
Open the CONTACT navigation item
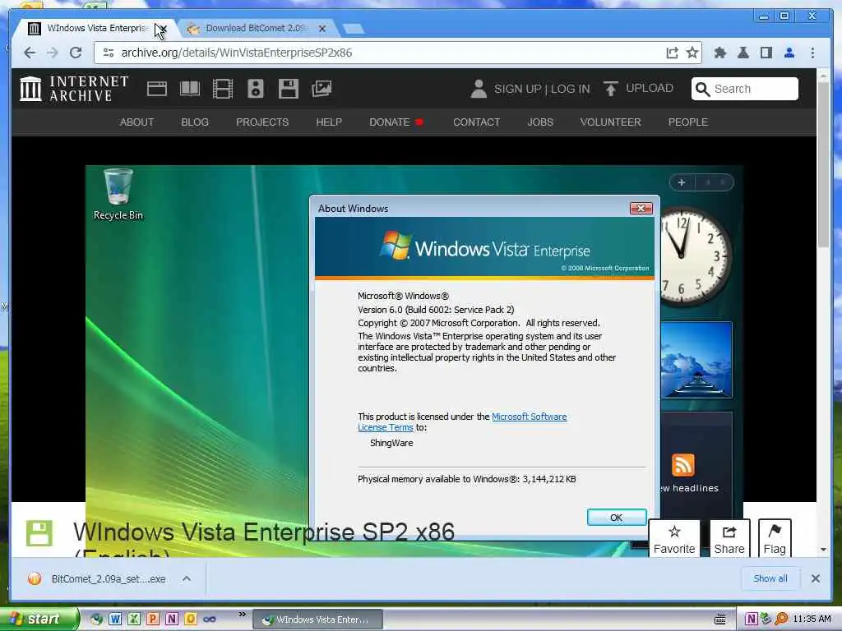(476, 122)
